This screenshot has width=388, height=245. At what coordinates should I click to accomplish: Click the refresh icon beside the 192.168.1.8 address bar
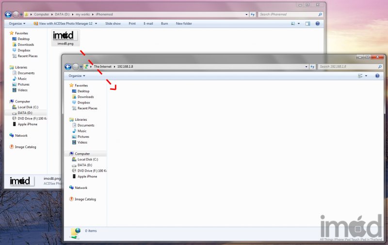312,67
